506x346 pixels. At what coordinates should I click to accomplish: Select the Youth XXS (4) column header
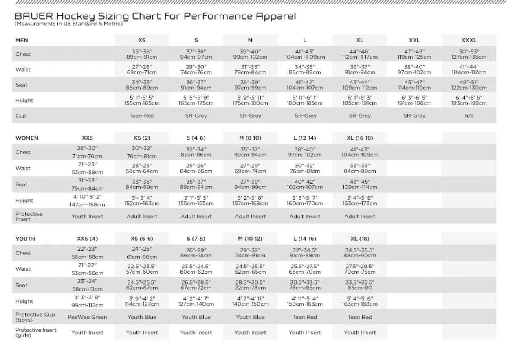coord(87,239)
